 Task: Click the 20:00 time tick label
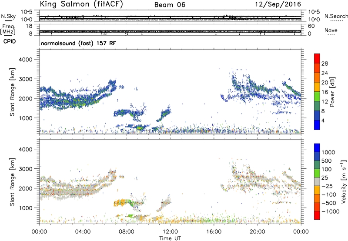pos(258,232)
